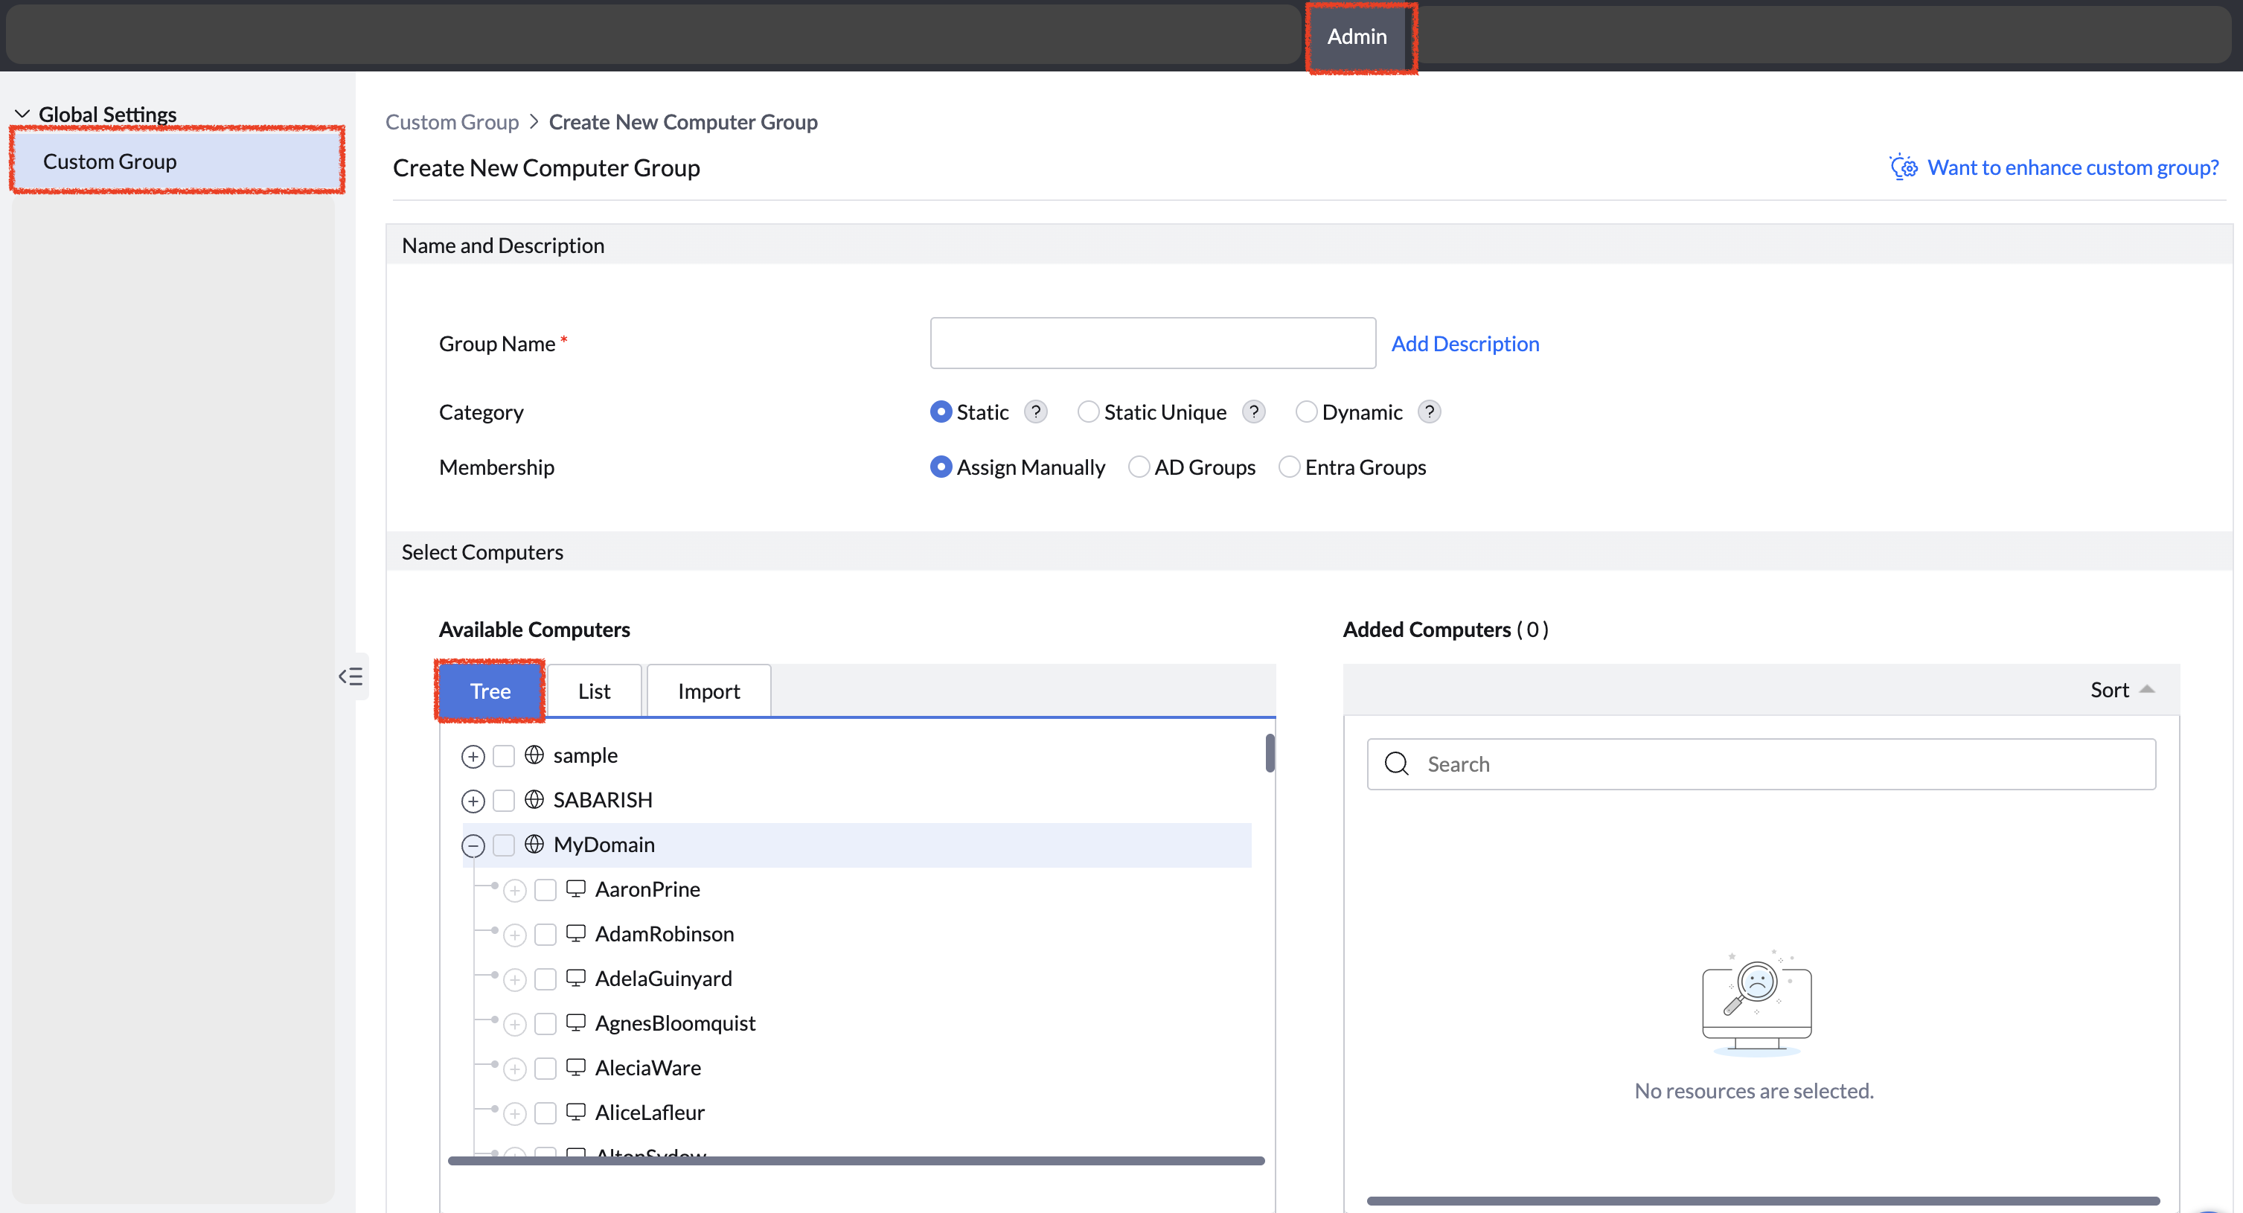Image resolution: width=2243 pixels, height=1213 pixels.
Task: Click the horizontal scrollbar under the computers tree
Action: pos(855,1161)
